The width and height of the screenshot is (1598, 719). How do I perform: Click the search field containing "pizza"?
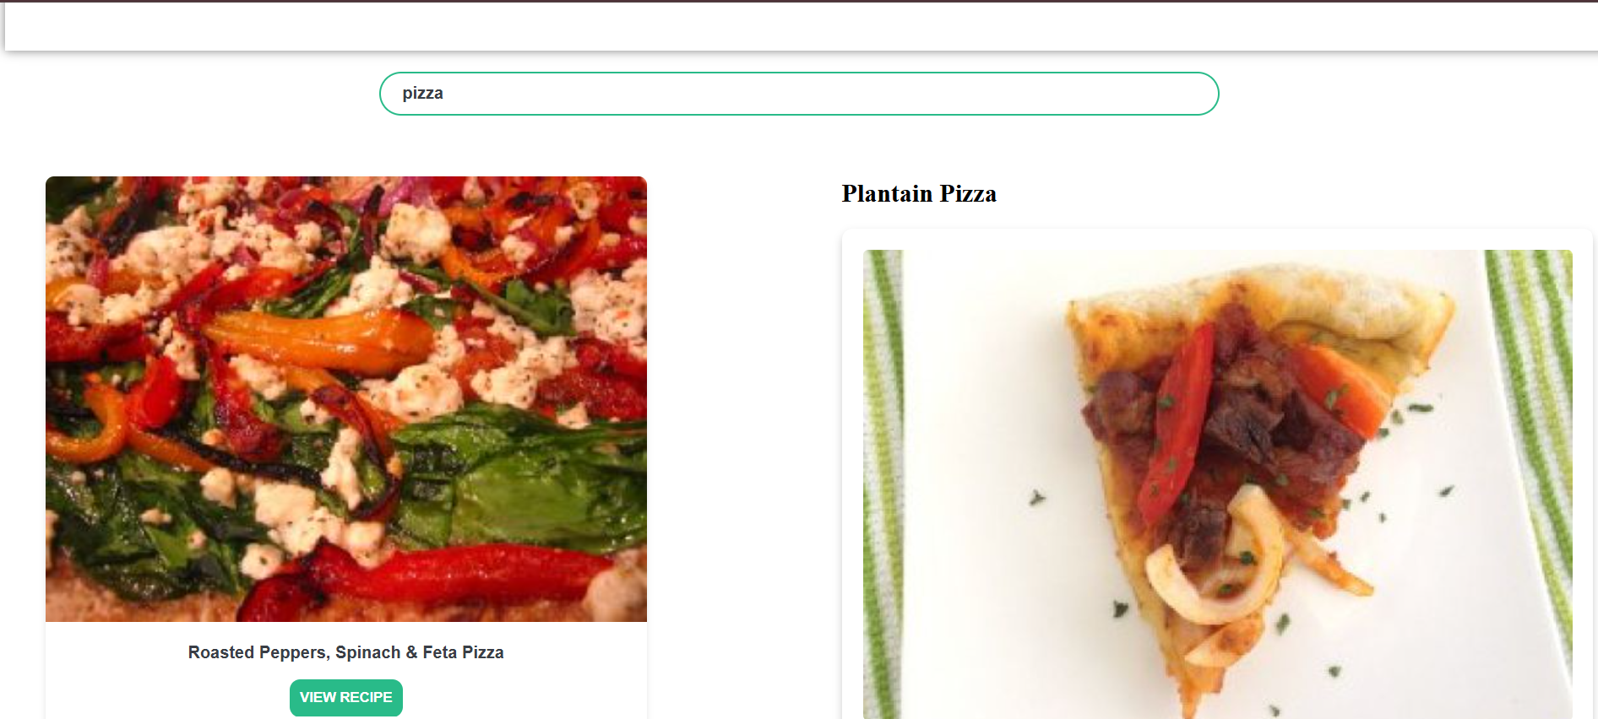tap(798, 94)
